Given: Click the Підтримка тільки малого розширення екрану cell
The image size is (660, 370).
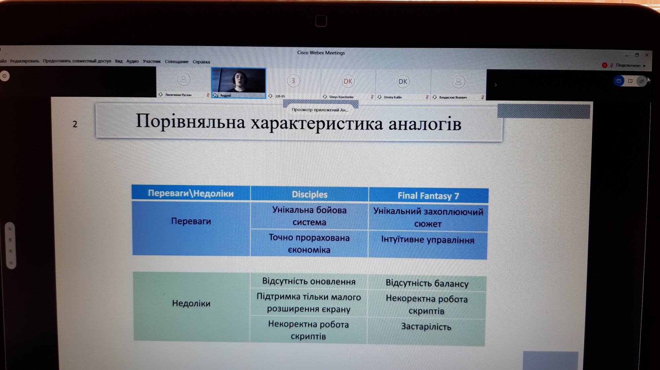Looking at the screenshot, I should [309, 303].
